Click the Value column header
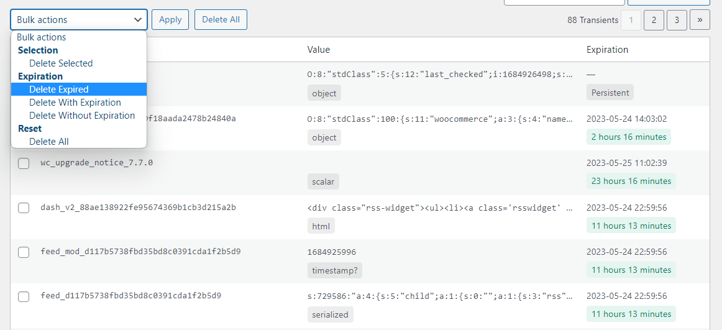 pos(319,50)
